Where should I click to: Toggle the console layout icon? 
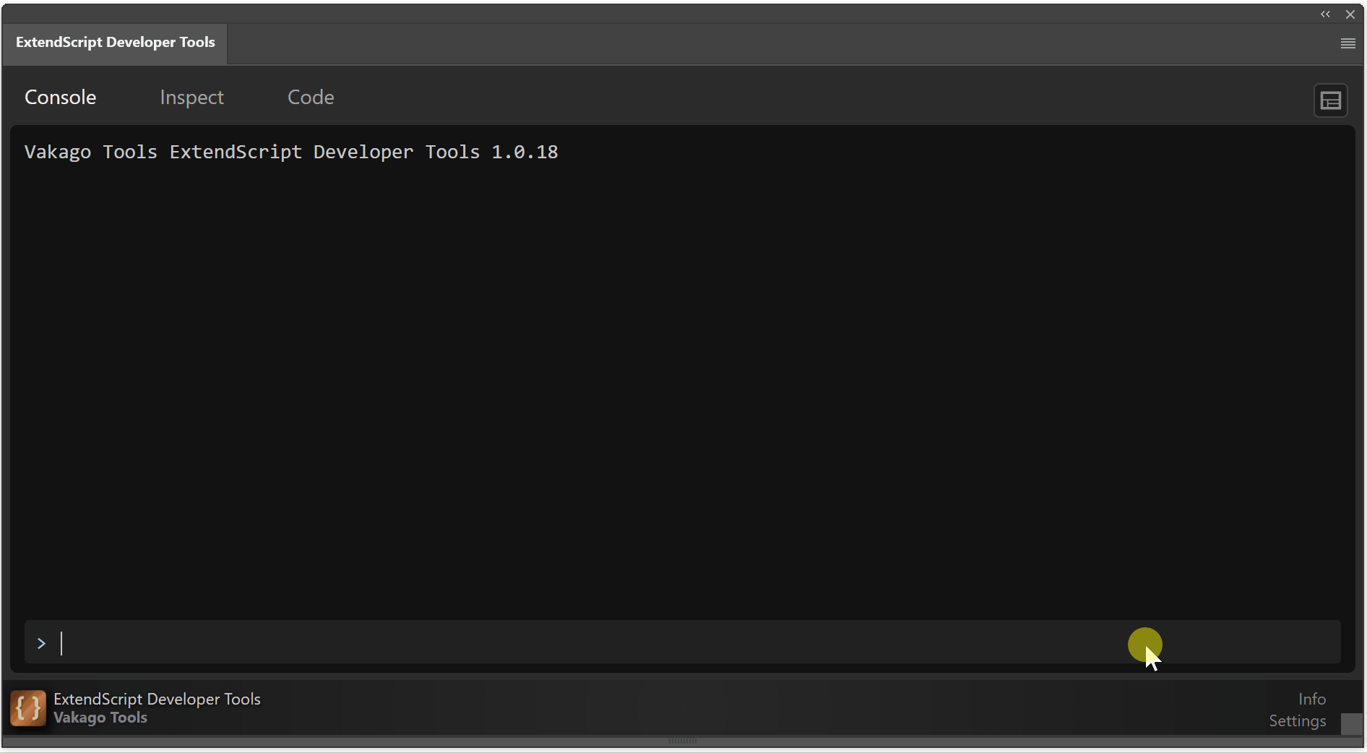(1330, 100)
